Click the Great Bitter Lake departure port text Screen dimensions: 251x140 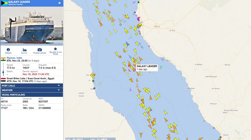click(30, 78)
